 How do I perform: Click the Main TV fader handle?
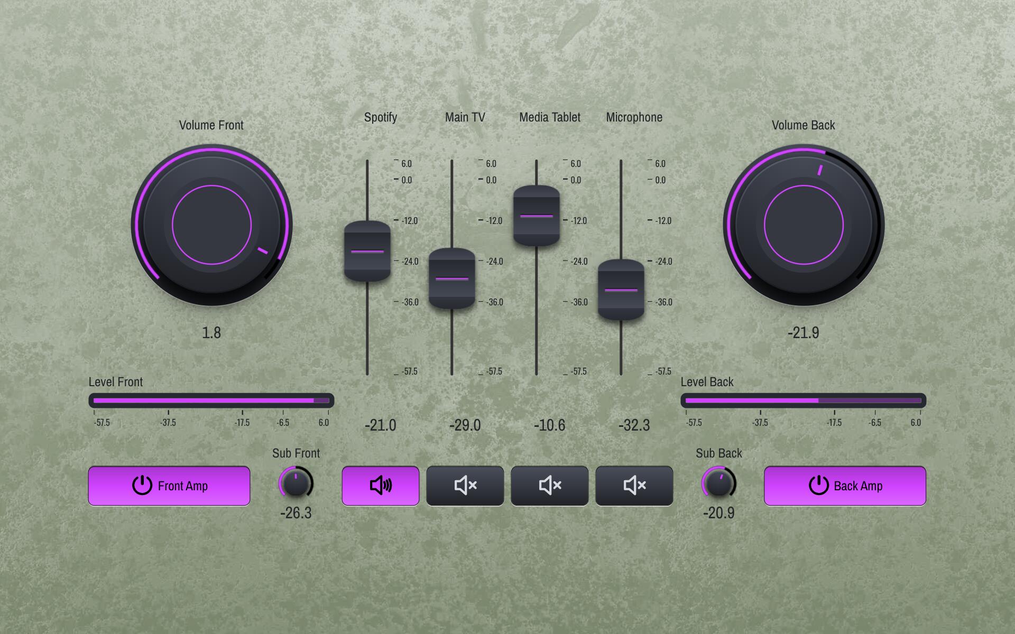452,278
